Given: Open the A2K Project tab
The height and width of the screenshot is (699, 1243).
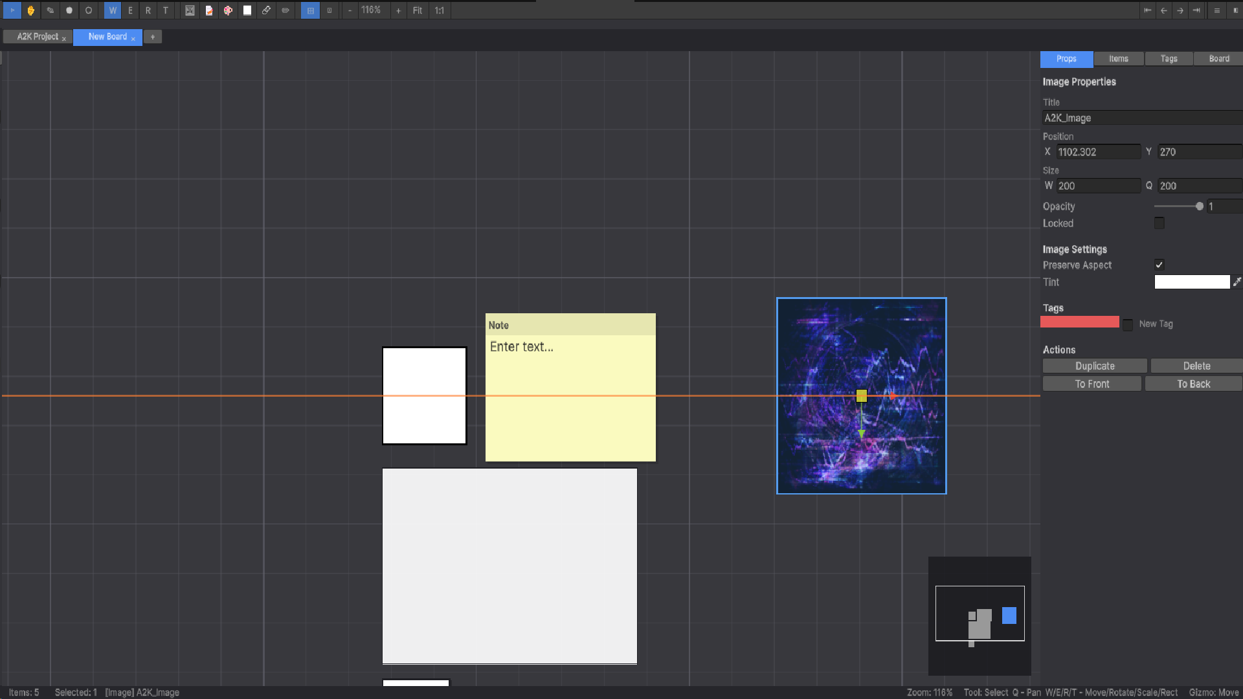Looking at the screenshot, I should tap(38, 37).
